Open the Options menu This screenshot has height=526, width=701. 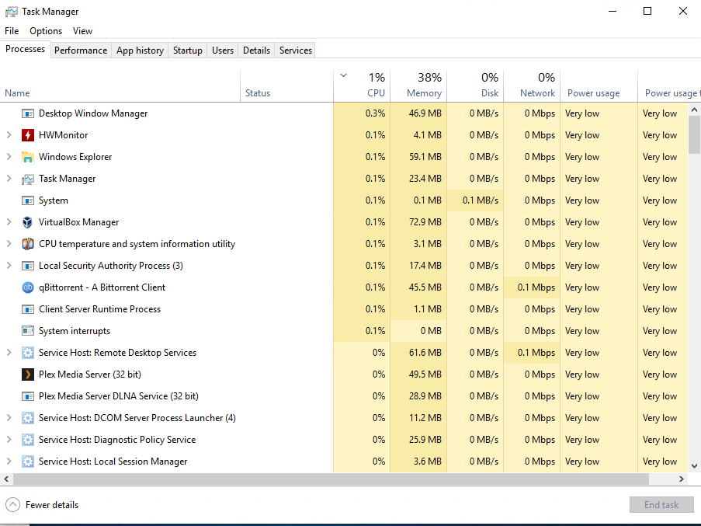(46, 31)
